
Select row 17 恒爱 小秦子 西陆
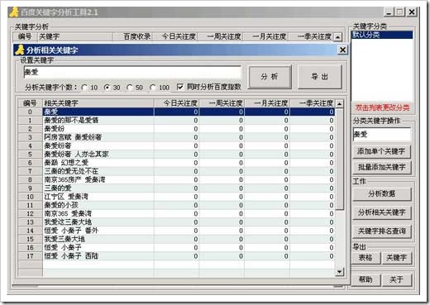click(176, 256)
